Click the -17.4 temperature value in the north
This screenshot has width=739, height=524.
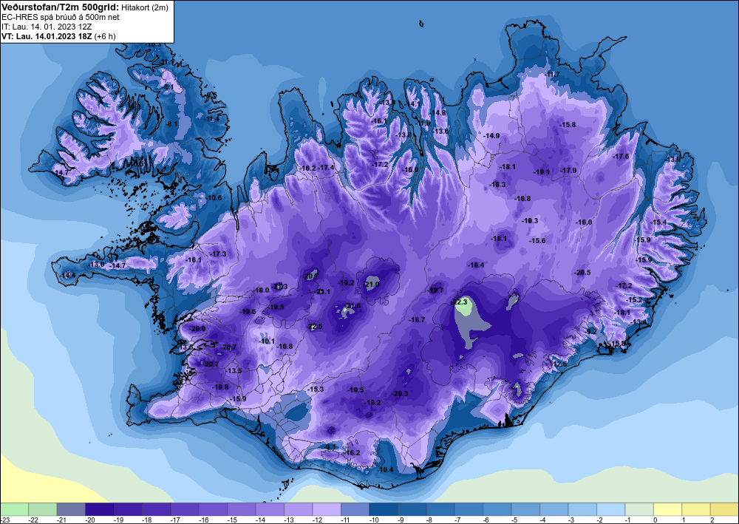326,167
